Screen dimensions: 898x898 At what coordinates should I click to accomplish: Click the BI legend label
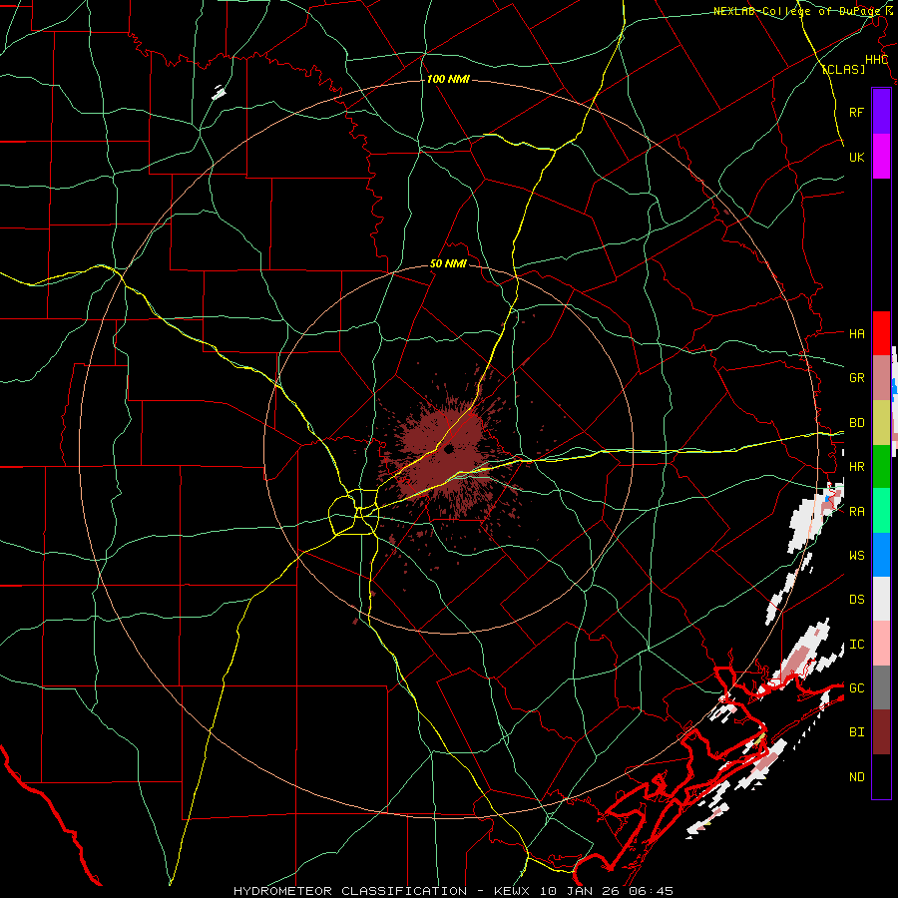tap(856, 732)
